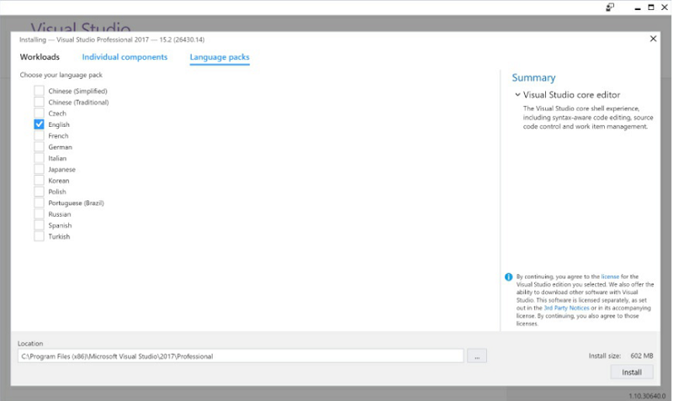Click the Installing Visual Studio Professional 2017 title

click(x=112, y=40)
